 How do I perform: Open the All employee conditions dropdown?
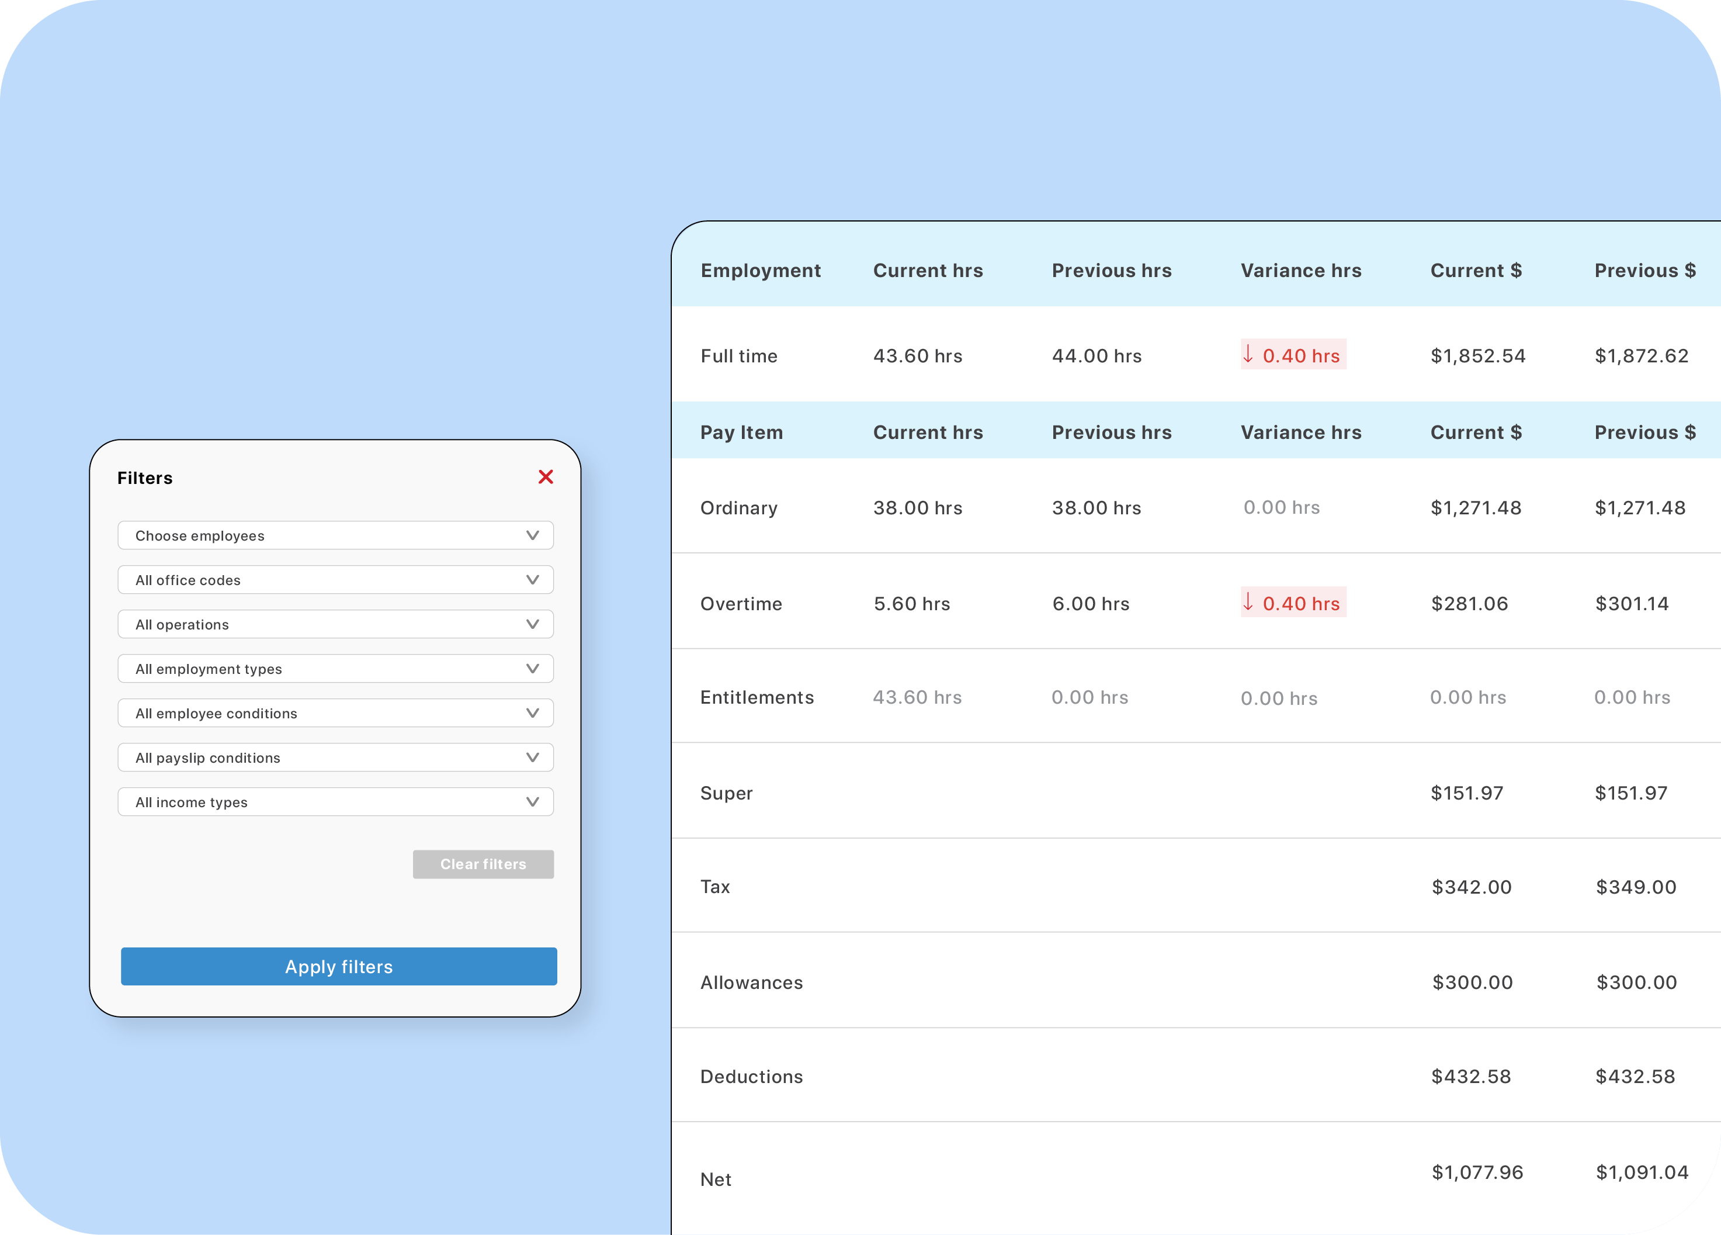coord(335,712)
